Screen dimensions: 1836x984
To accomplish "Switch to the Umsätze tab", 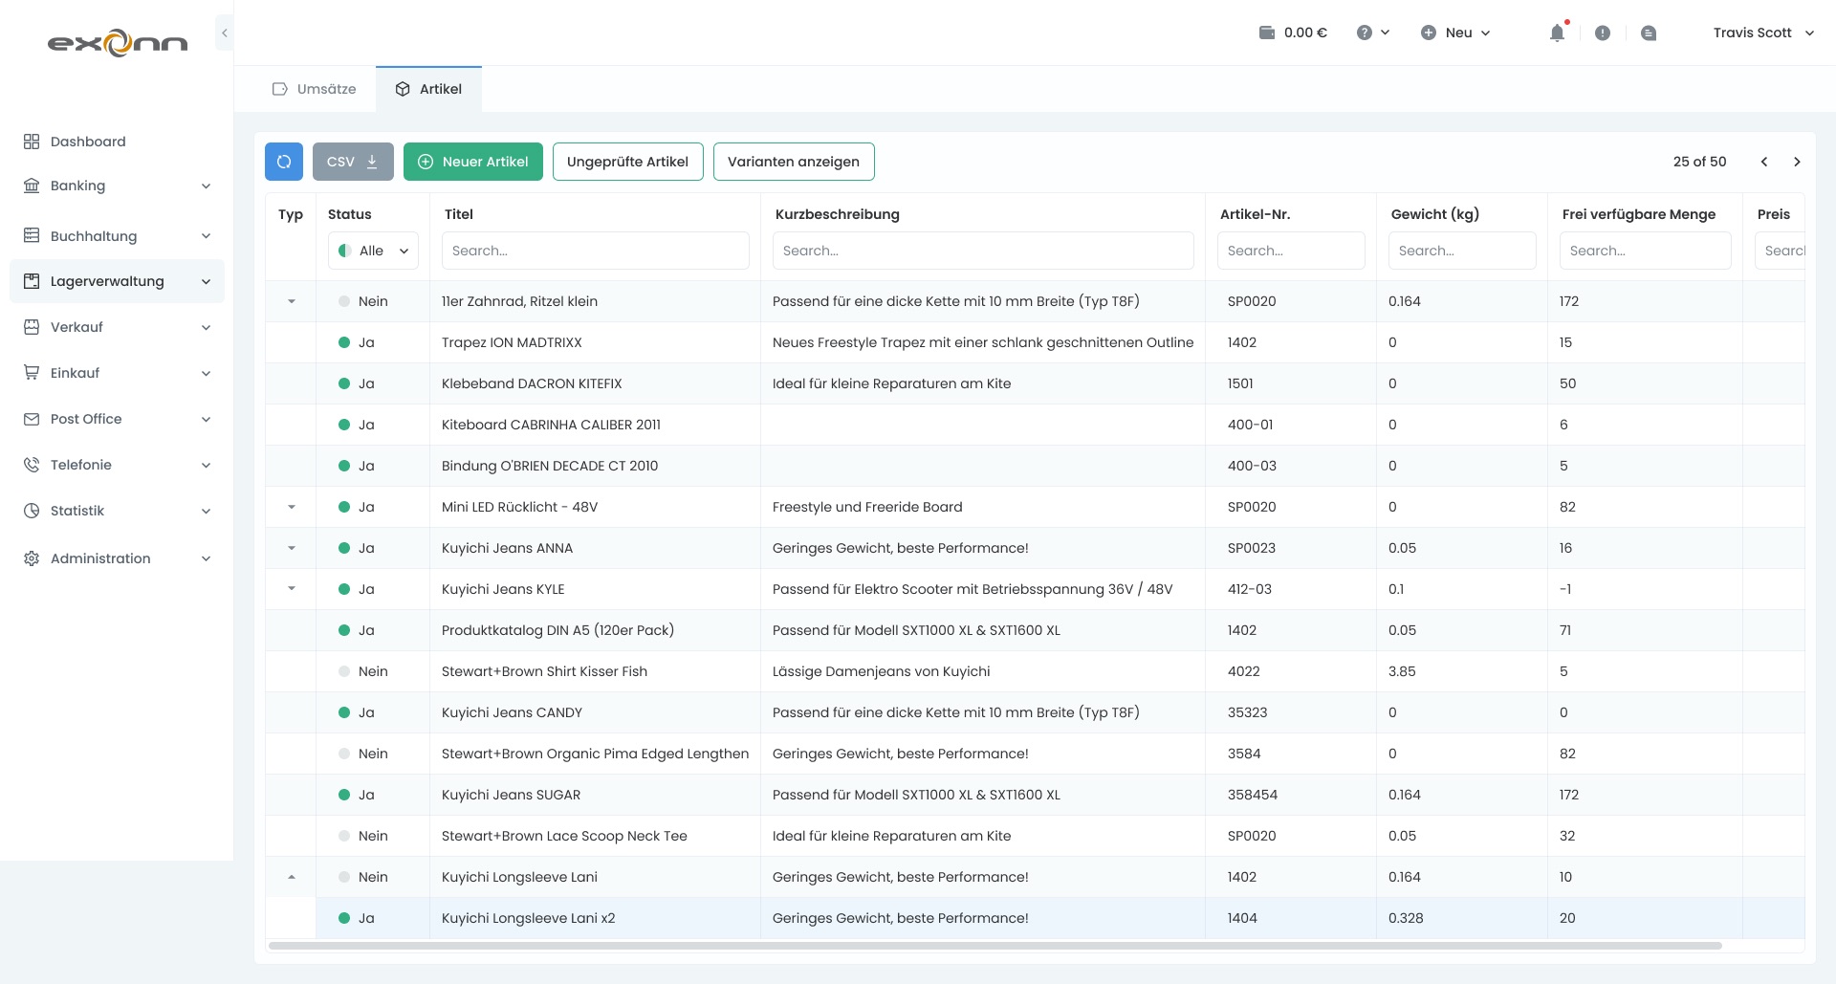I will (315, 89).
